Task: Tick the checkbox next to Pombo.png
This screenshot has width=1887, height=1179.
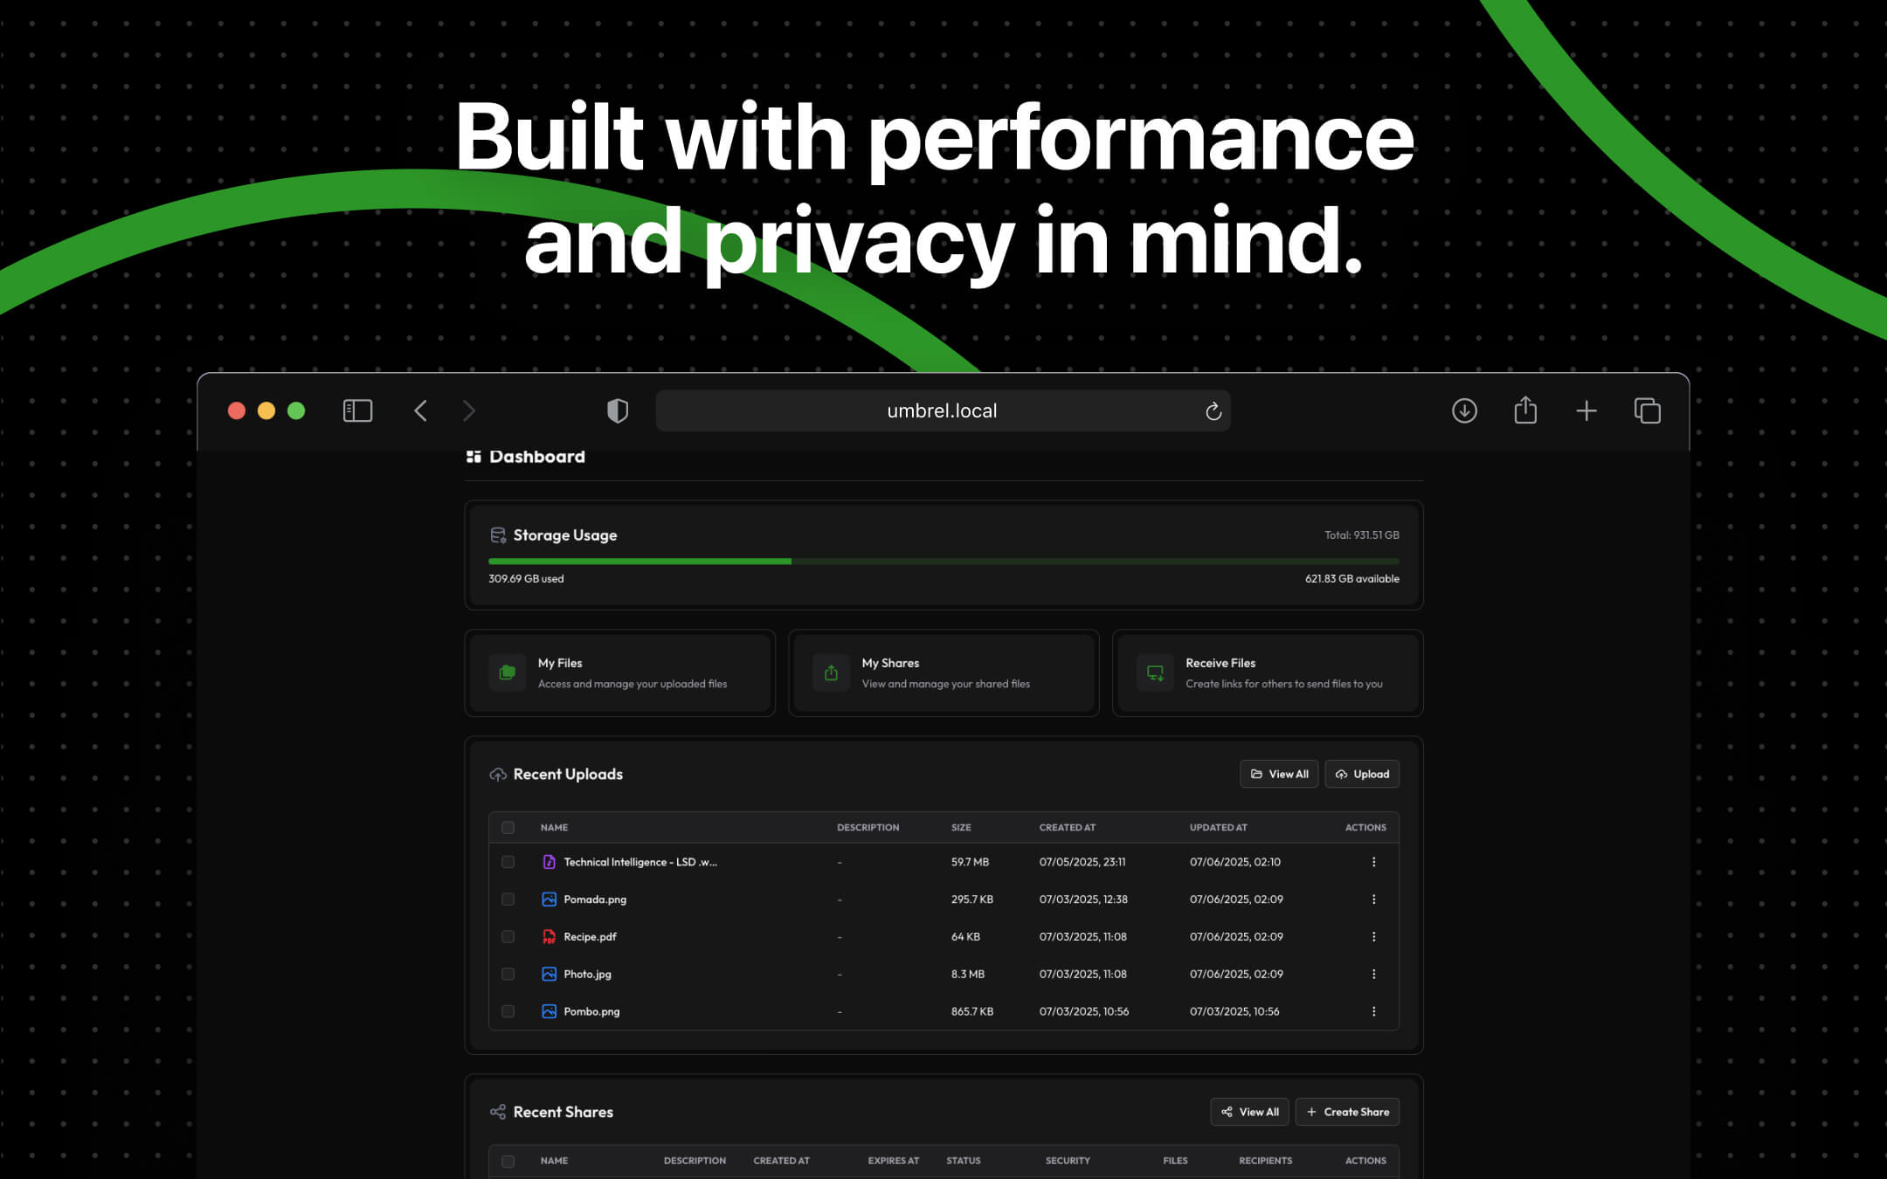Action: coord(508,1011)
